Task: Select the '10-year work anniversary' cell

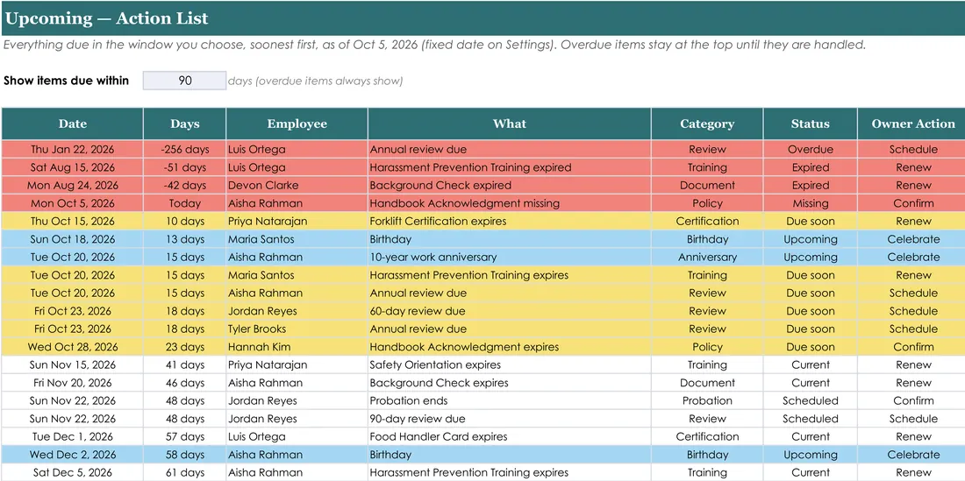Action: coord(509,257)
